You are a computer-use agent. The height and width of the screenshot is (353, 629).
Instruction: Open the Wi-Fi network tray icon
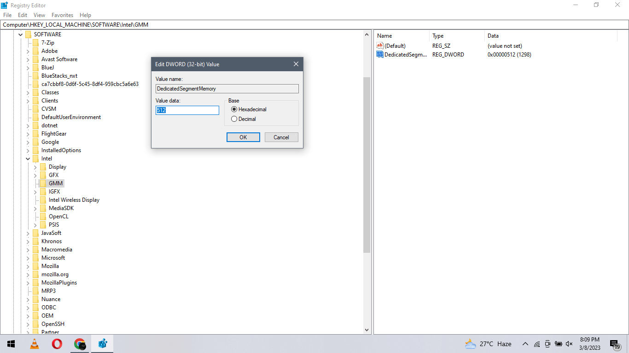(537, 344)
